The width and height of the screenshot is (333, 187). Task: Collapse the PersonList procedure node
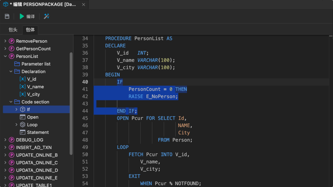(5, 56)
